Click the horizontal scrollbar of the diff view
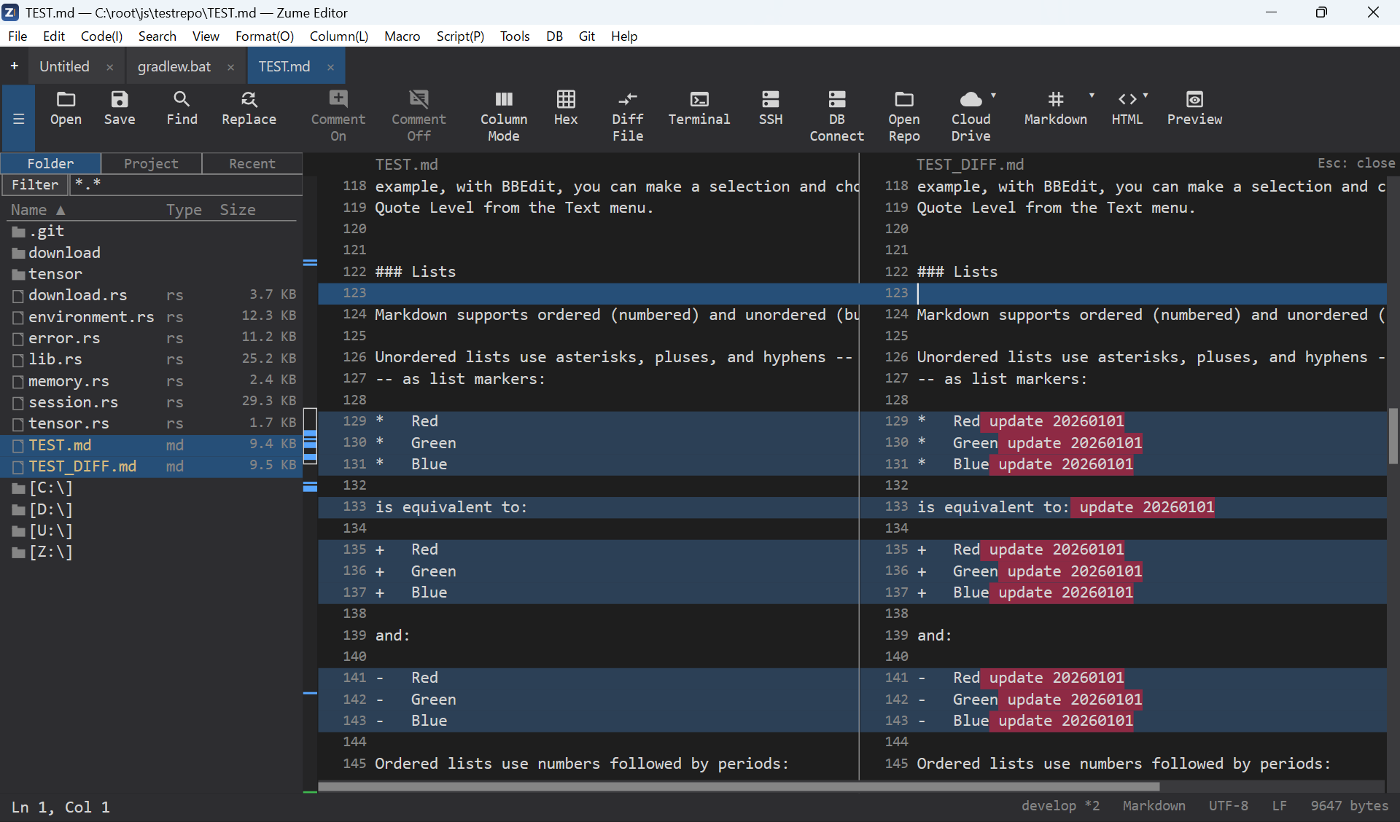Screen dimensions: 1400x822 739,787
